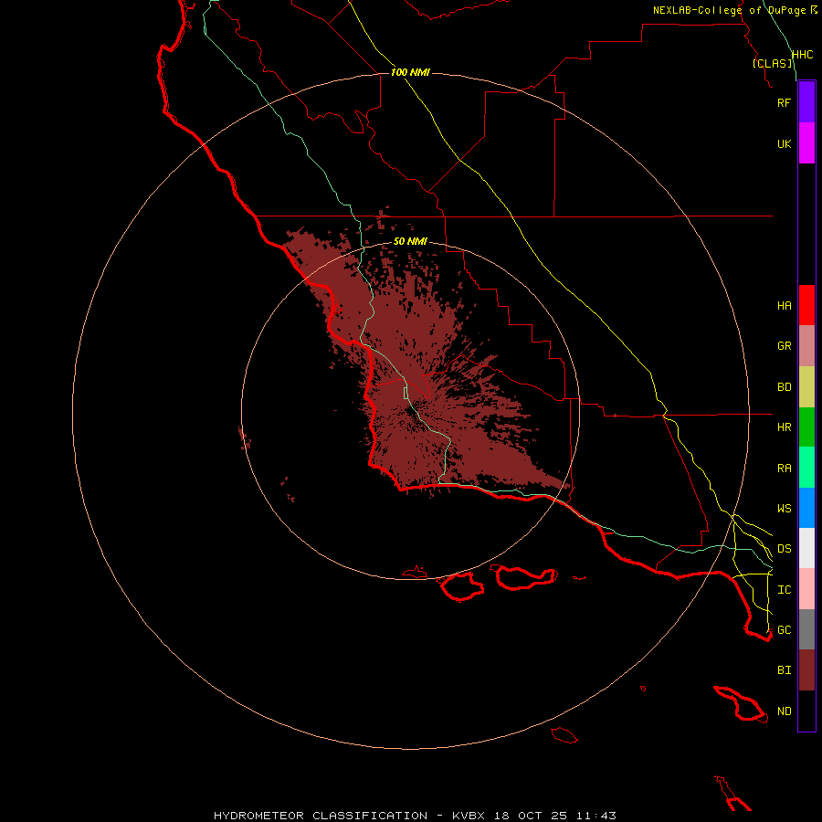Click the BI dark red swatch
Viewport: 822px width, 822px height.
(806, 670)
